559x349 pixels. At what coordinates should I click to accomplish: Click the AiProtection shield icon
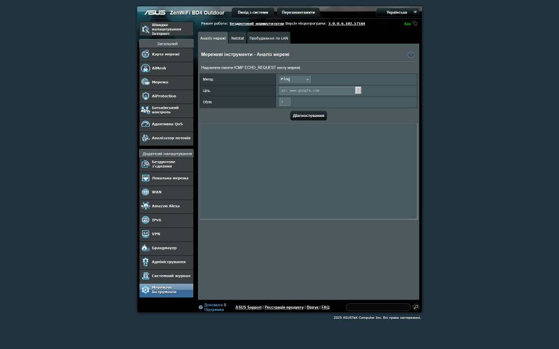pos(146,96)
